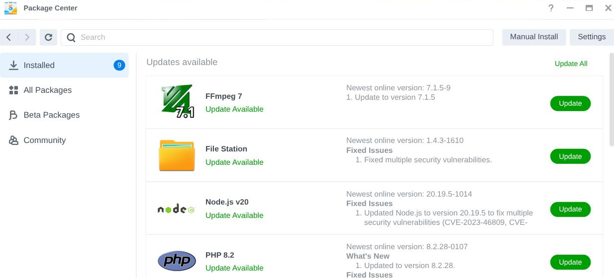This screenshot has height=278, width=614.
Task: Click 'Newest online version: 7.1.5-9' text
Action: [399, 88]
